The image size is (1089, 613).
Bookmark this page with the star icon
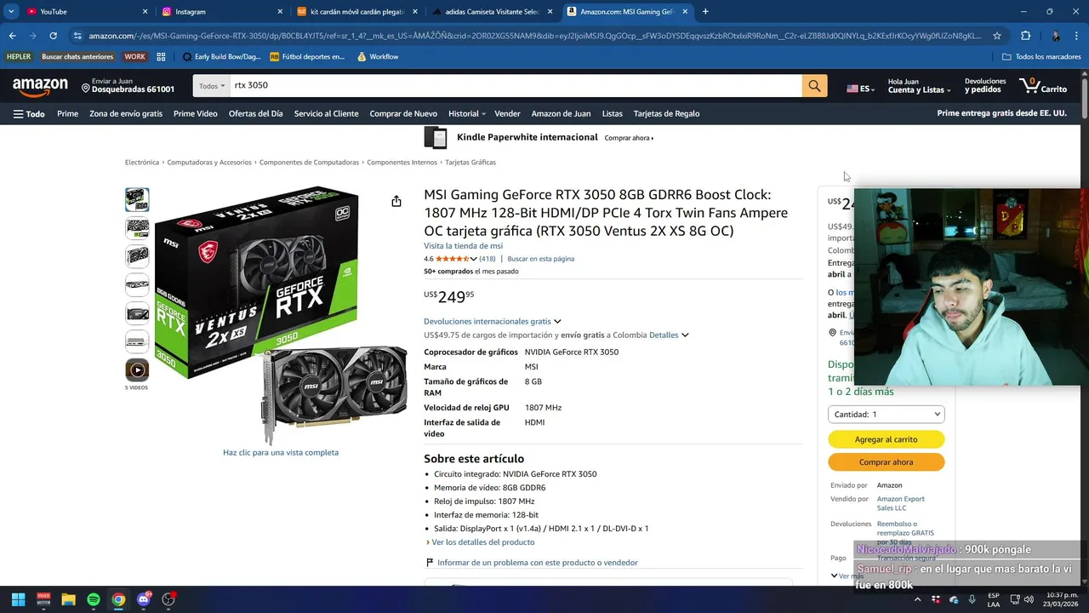(997, 36)
